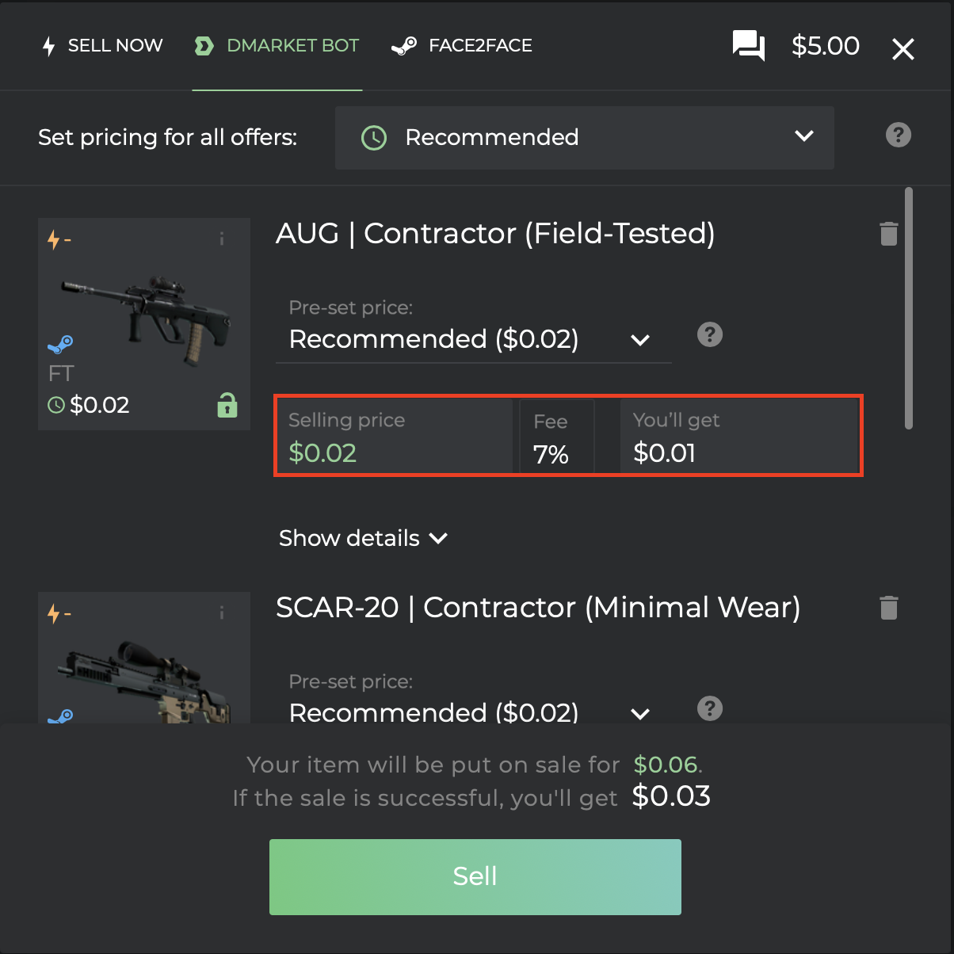Open the 'Set pricing for all offers' dropdown
The image size is (954, 954).
coord(585,138)
